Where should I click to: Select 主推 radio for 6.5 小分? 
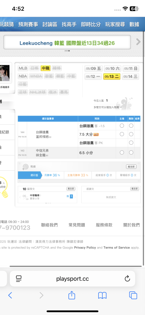122,153
